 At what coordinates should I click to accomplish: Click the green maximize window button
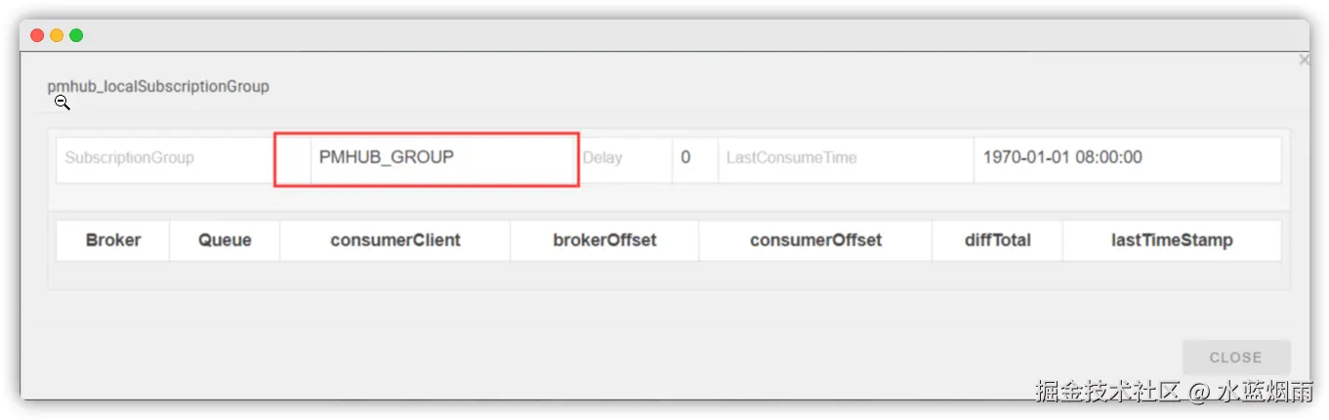pos(76,35)
